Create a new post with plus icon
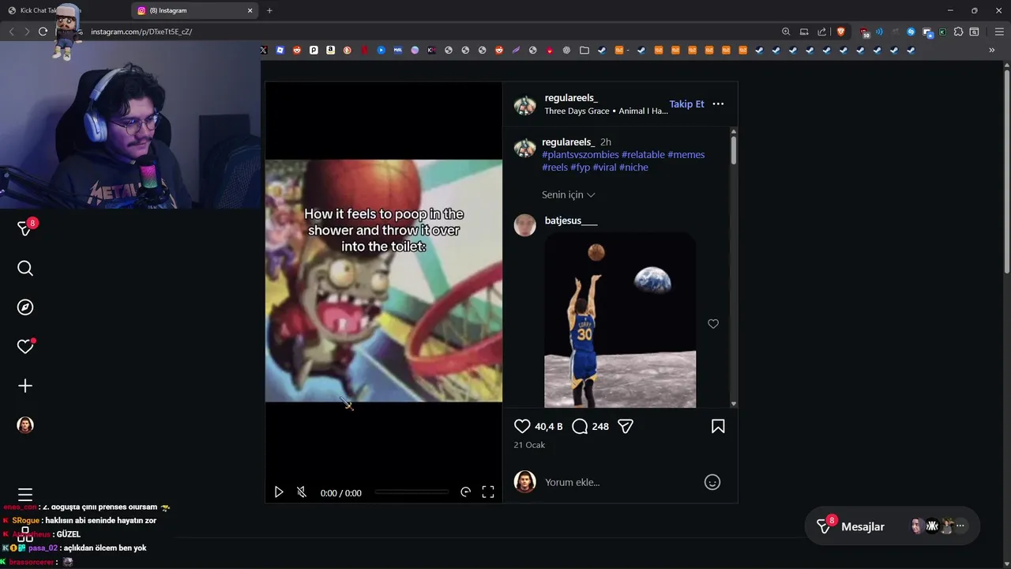 [x=25, y=386]
